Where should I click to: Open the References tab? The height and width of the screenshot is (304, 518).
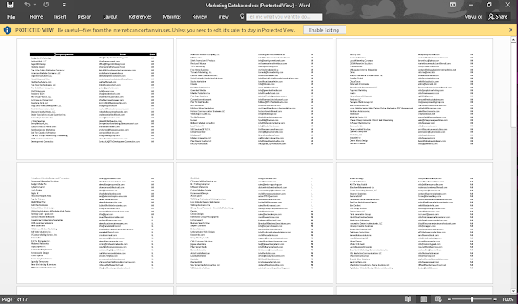[x=140, y=16]
